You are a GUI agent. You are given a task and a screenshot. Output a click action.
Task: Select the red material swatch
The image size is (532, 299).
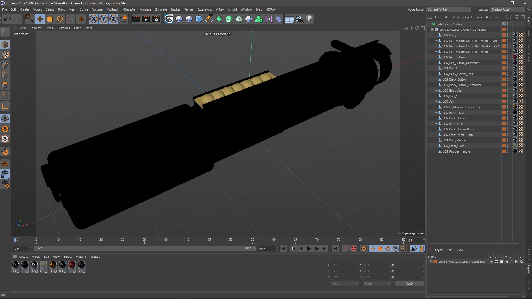coord(72,265)
